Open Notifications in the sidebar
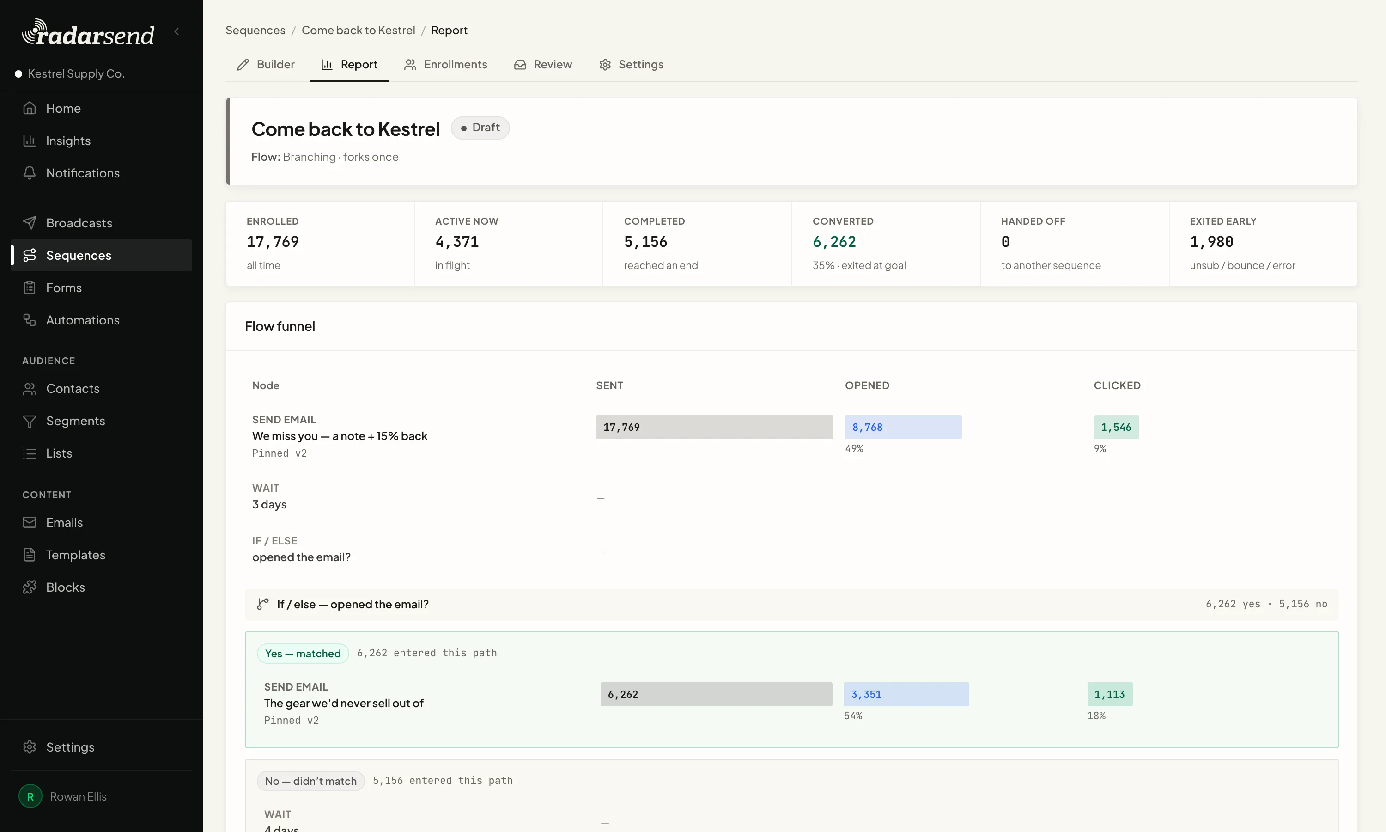This screenshot has width=1386, height=832. (101, 173)
